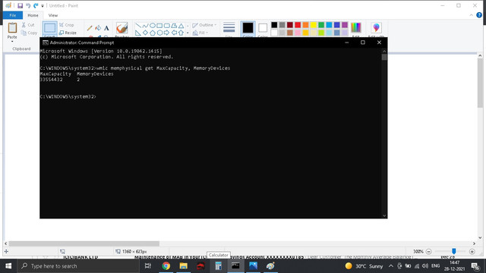The height and width of the screenshot is (273, 486).
Task: Click the Crop button
Action: [x=67, y=25]
